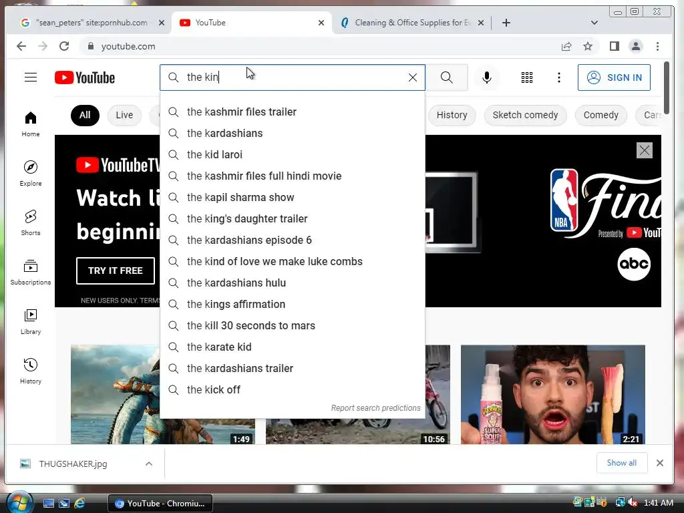Viewport: 684px width, 513px height.
Task: Click inside the YouTube search input field
Action: tap(293, 77)
